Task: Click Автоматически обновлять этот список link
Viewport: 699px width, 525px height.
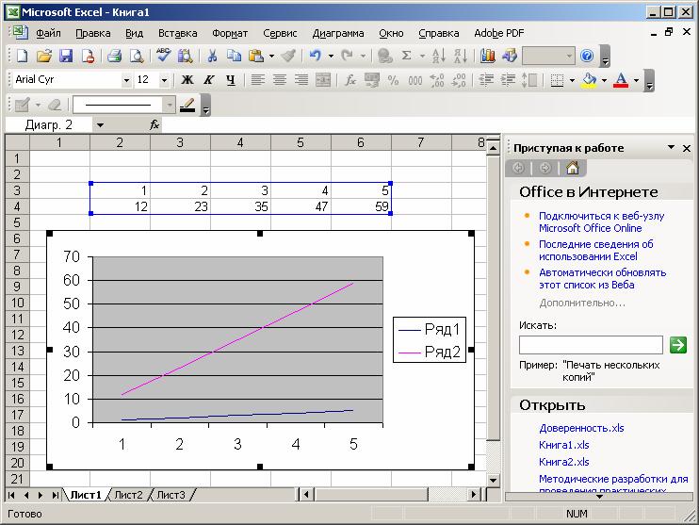Action: click(602, 278)
